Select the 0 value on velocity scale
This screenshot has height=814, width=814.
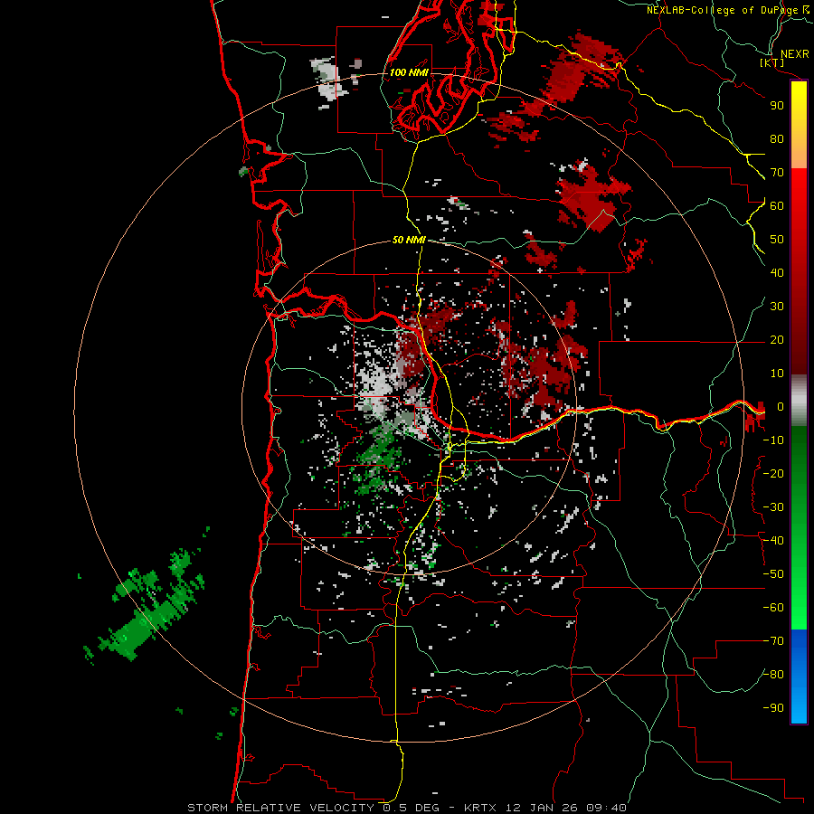pos(781,407)
